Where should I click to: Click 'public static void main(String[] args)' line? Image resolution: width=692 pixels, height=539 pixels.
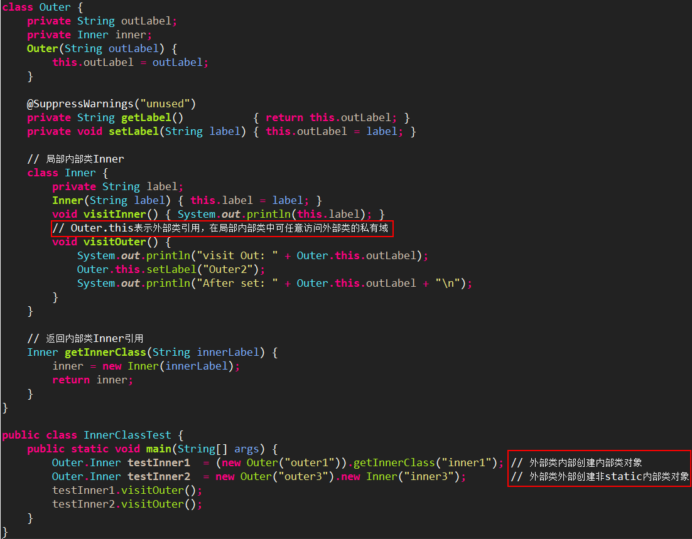pos(152,449)
